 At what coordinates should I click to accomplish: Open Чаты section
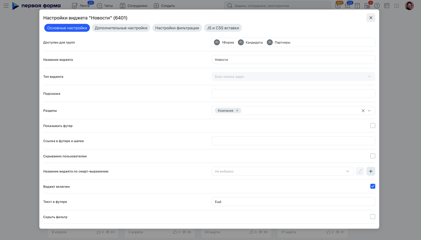(105, 6)
